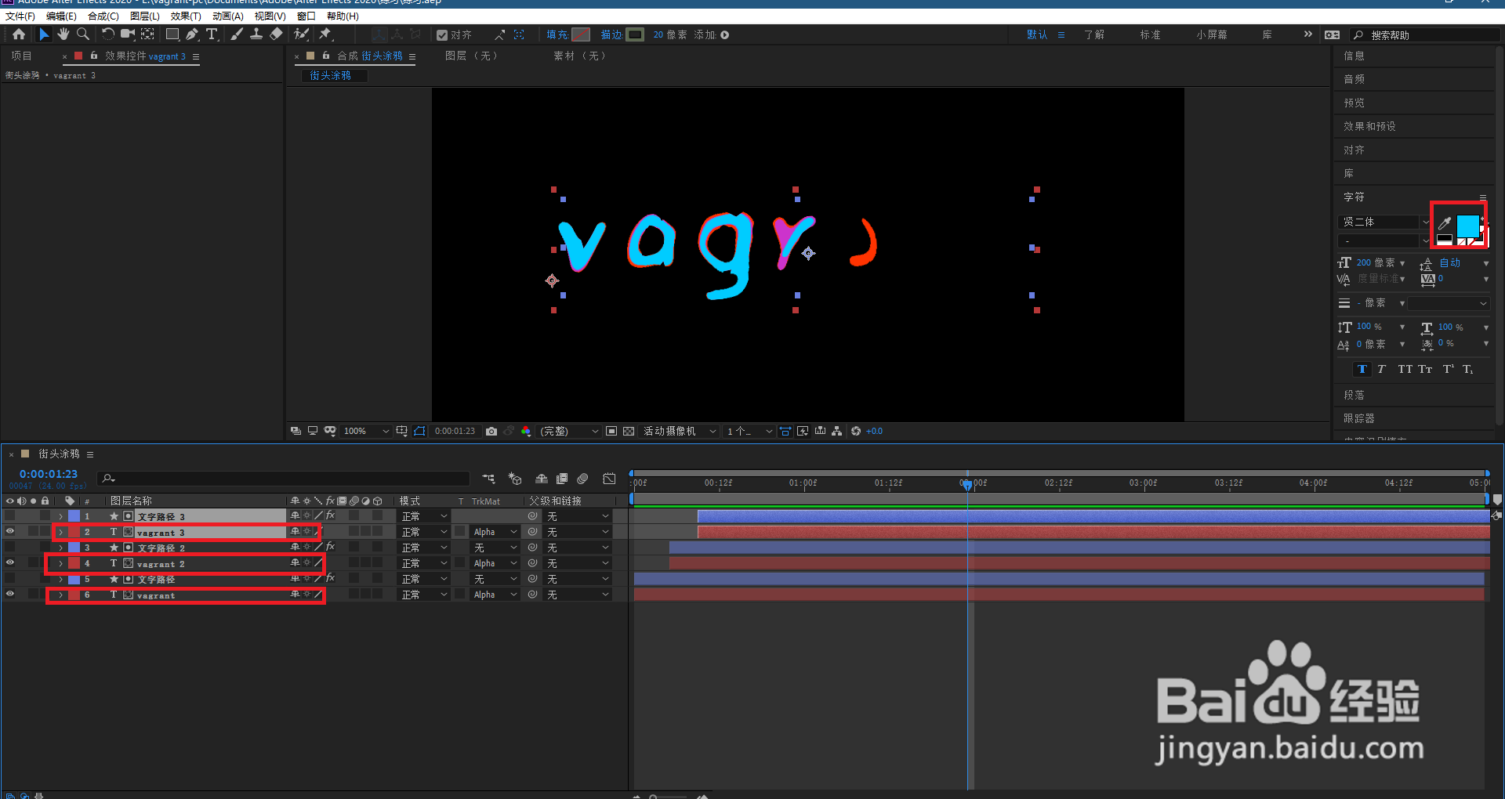
Task: Activate the Puppet Pin tool
Action: [x=325, y=34]
